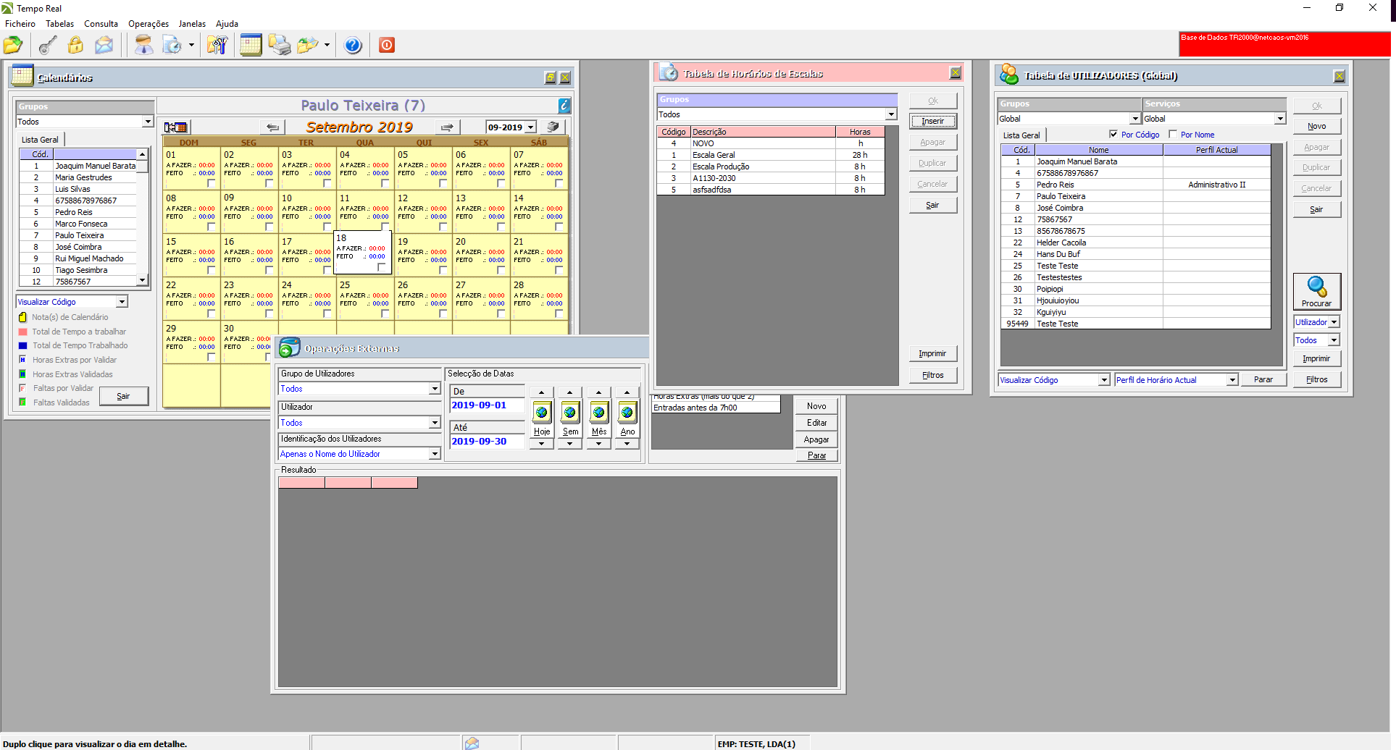
Task: Click the printer toolbar icon
Action: click(279, 45)
